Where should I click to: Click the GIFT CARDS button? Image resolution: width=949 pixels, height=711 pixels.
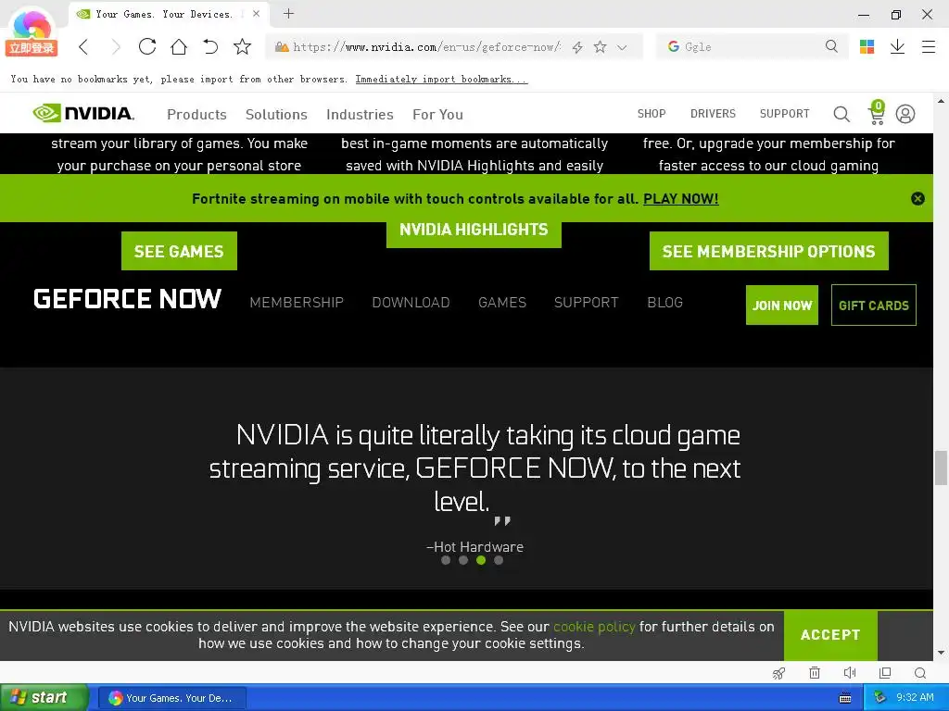[x=873, y=306]
